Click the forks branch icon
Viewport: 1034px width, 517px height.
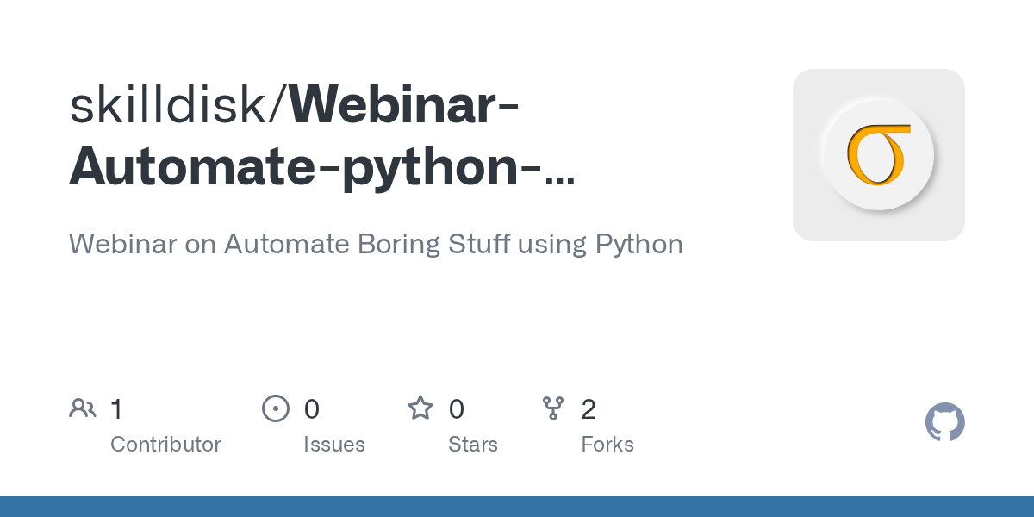553,408
